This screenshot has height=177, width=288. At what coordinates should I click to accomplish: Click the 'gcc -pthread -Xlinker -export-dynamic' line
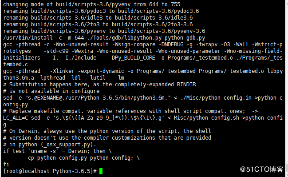coord(143,71)
